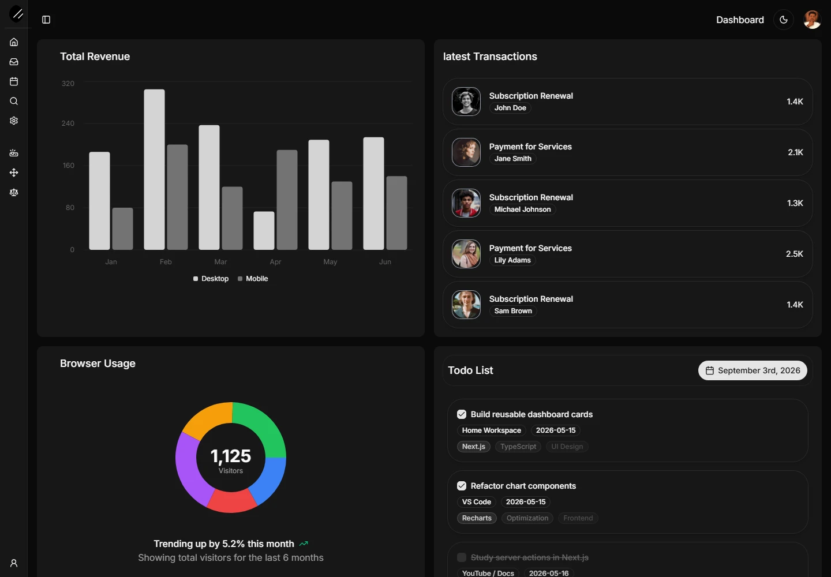The image size is (831, 577).
Task: Open the Calendar sidebar icon
Action: (14, 81)
